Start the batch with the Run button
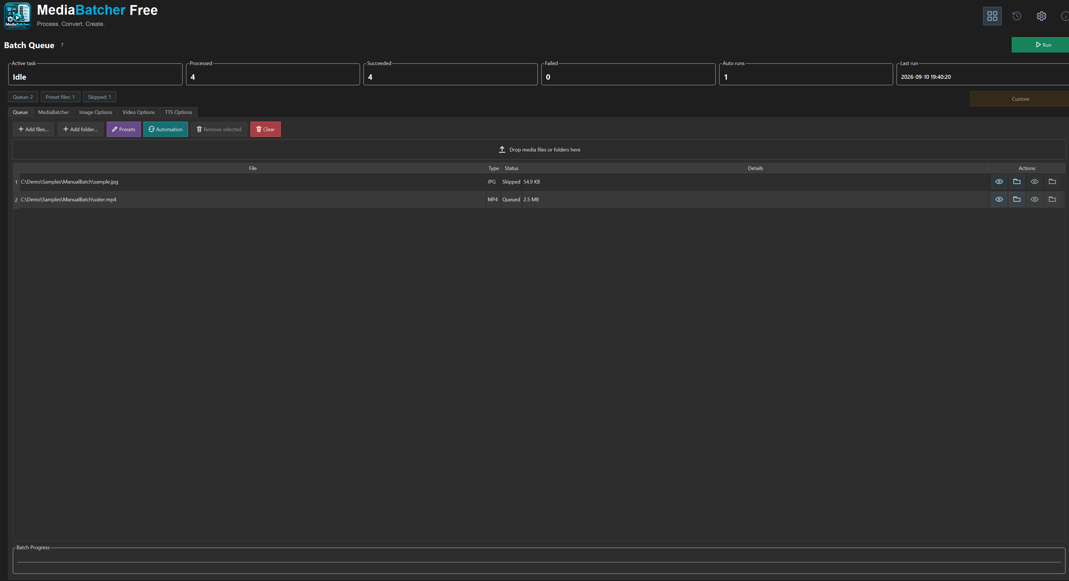This screenshot has height=581, width=1069. 1040,45
